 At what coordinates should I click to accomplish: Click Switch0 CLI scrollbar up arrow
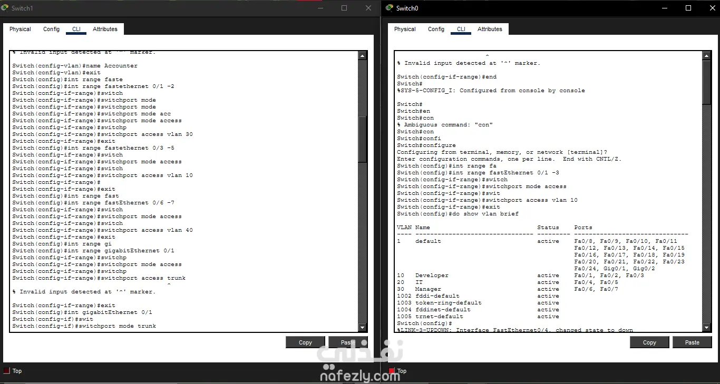click(x=707, y=55)
